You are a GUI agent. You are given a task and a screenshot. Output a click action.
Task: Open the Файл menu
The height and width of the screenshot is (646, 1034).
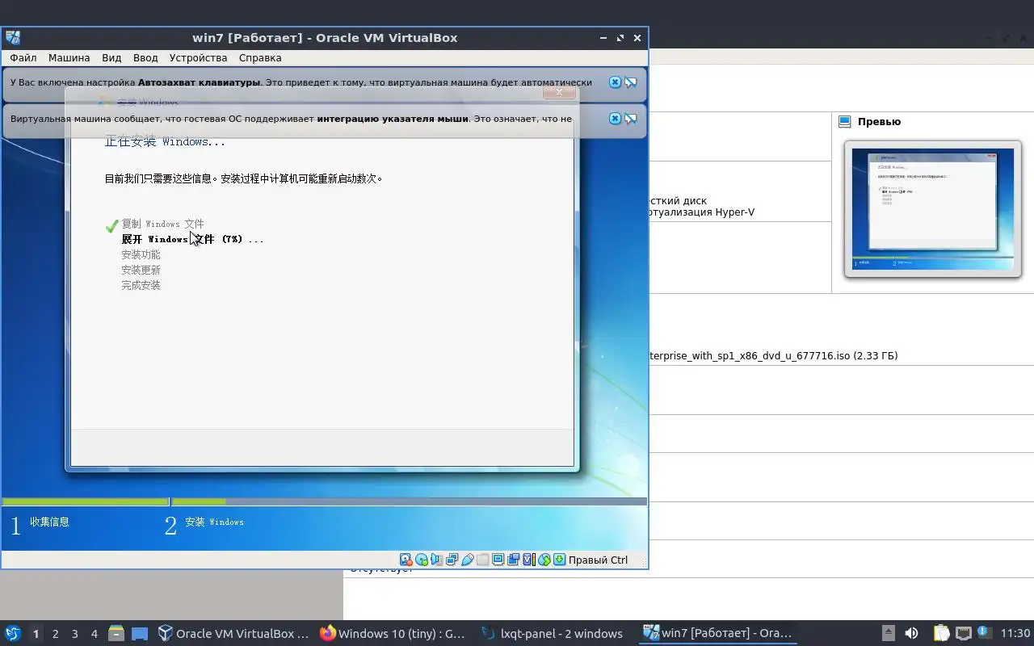coord(23,58)
